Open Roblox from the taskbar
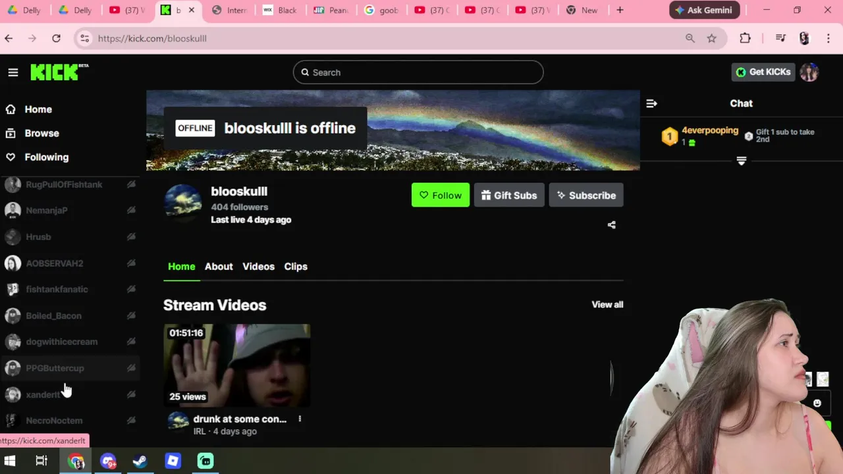This screenshot has height=474, width=843. pyautogui.click(x=173, y=461)
